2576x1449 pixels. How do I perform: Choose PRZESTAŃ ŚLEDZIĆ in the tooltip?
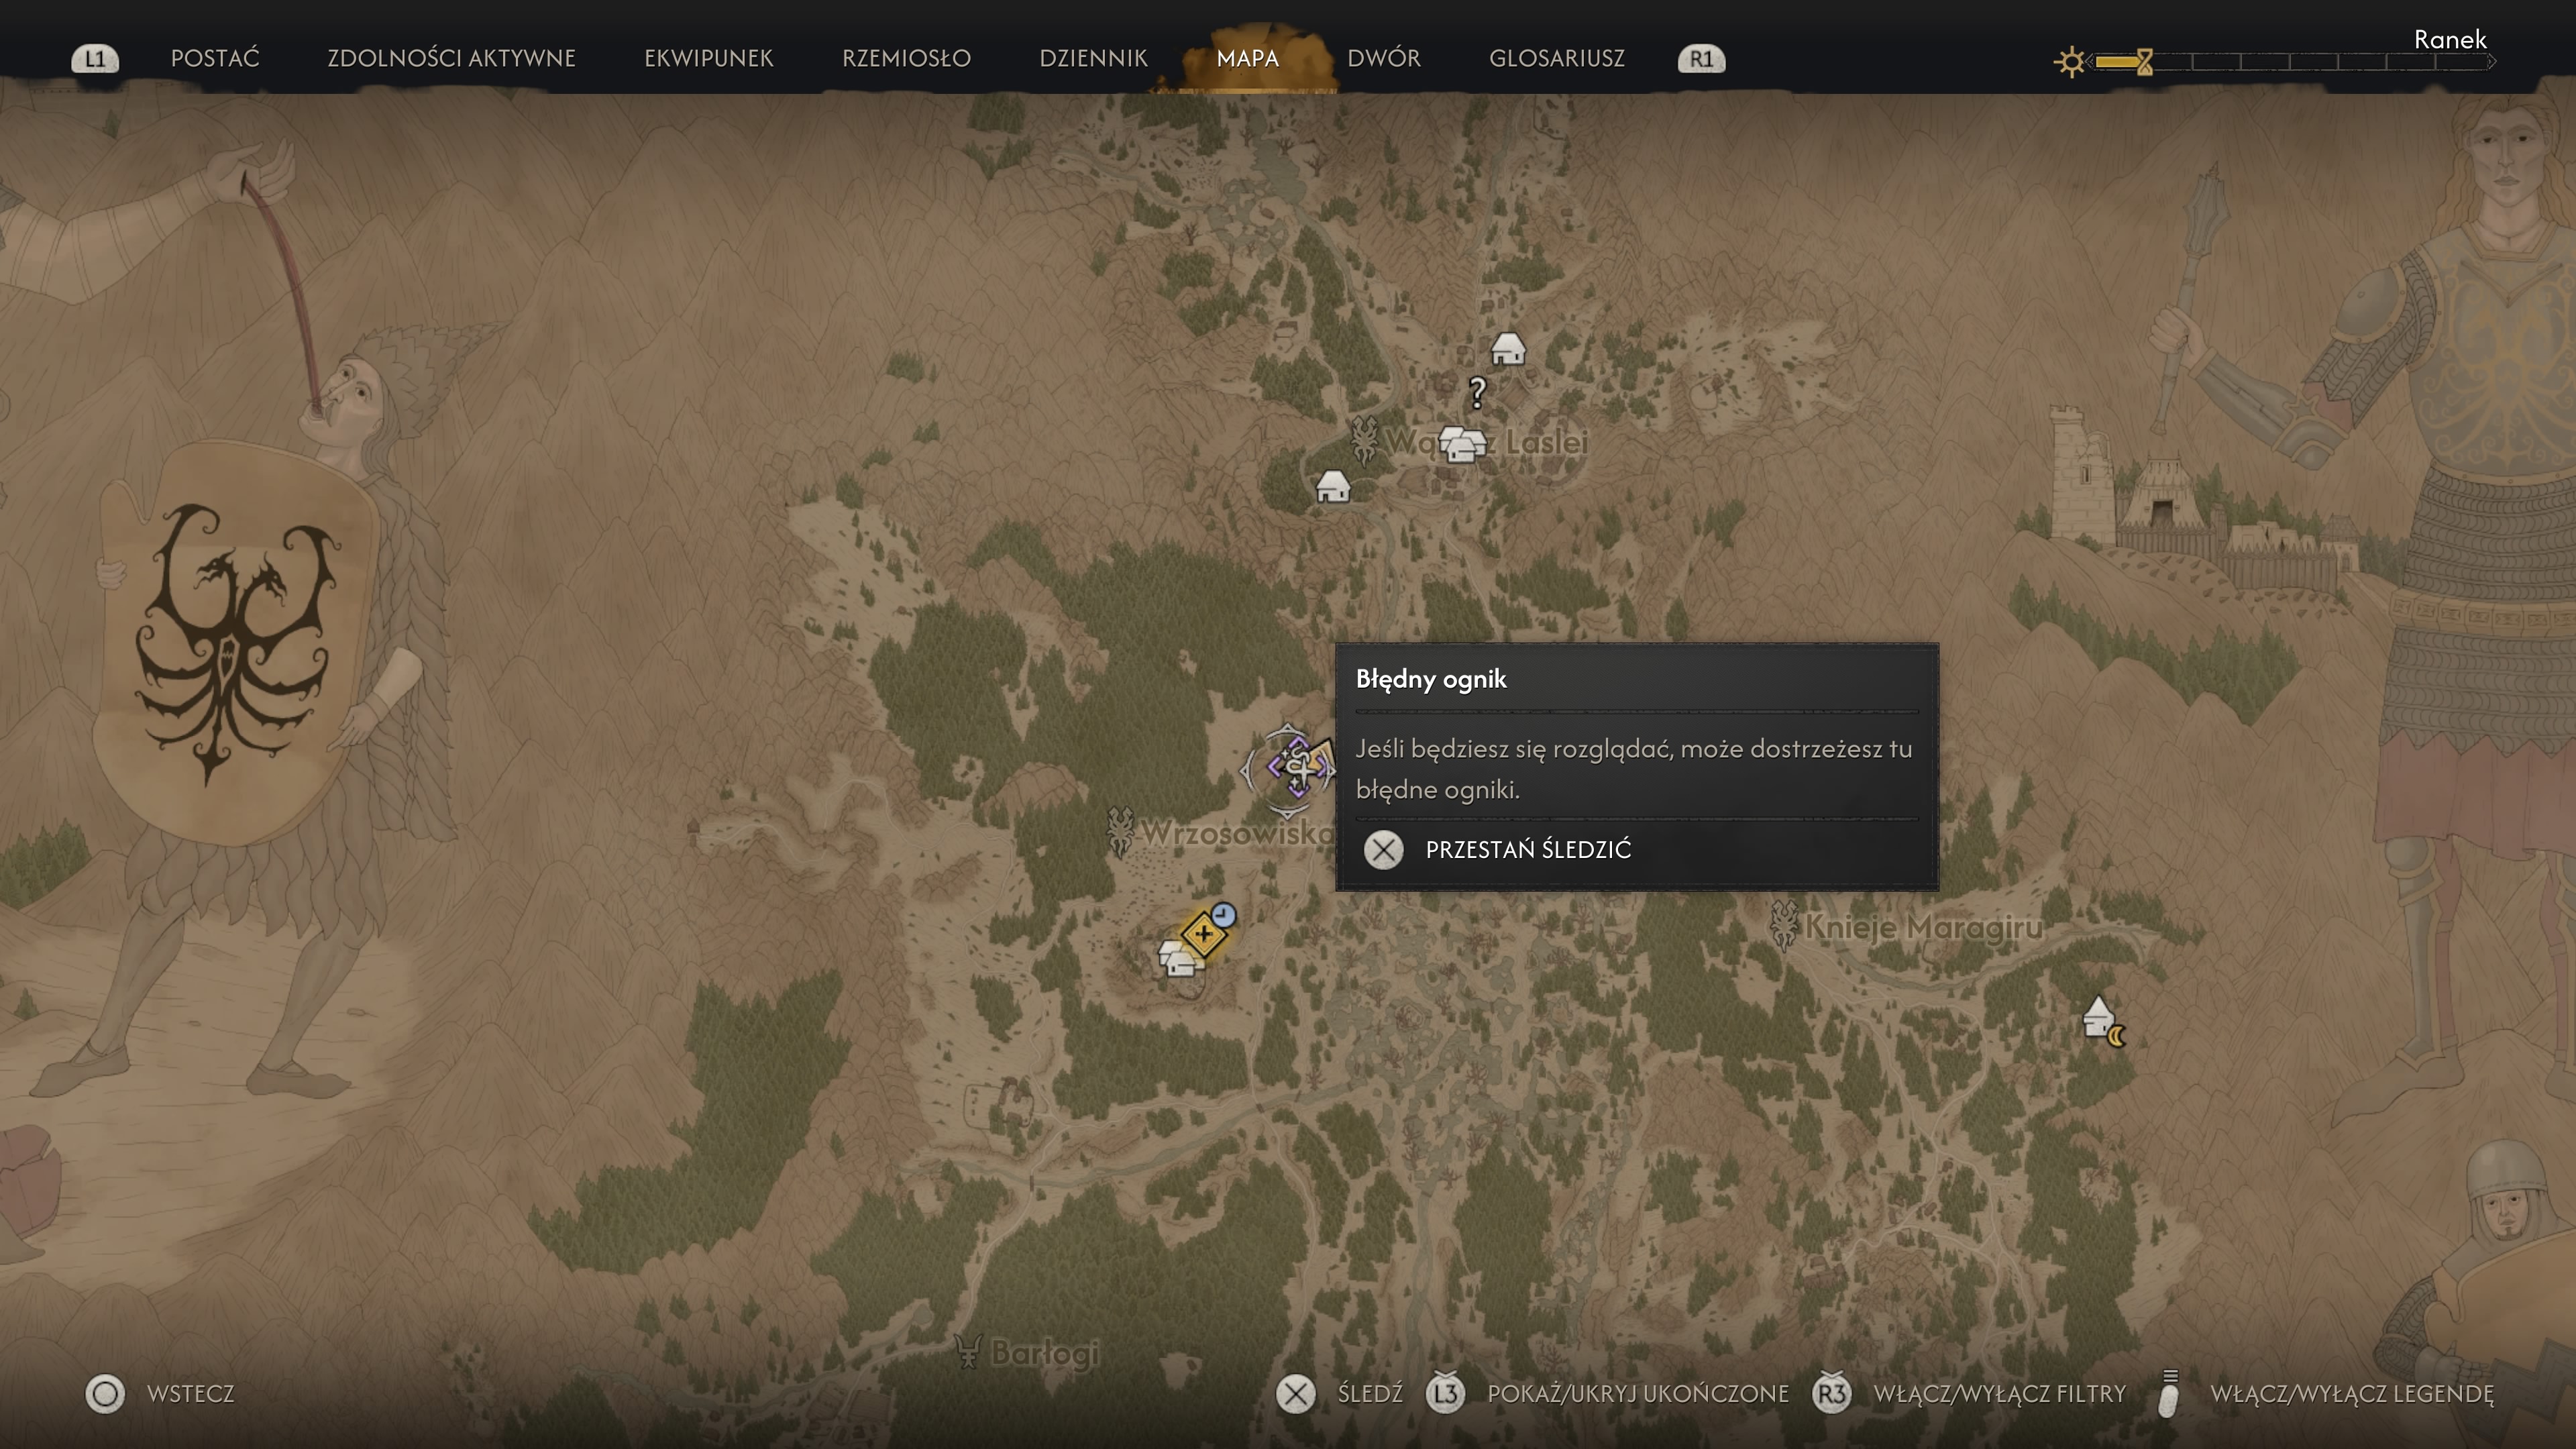click(1498, 850)
